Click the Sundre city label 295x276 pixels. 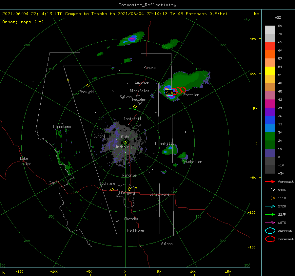(99, 136)
